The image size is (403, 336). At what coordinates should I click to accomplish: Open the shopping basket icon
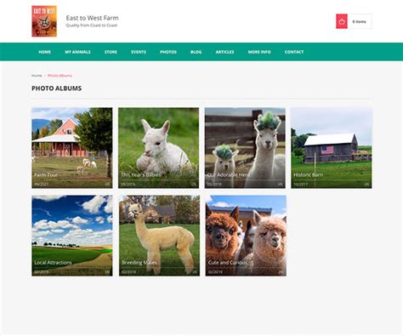click(342, 21)
